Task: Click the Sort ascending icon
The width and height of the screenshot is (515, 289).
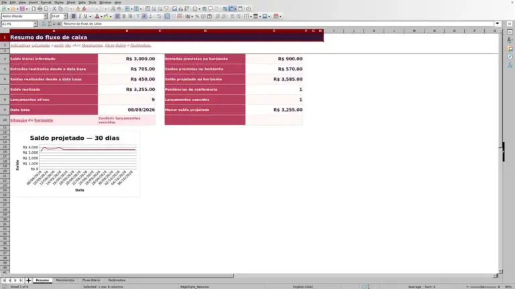Action: point(154,9)
